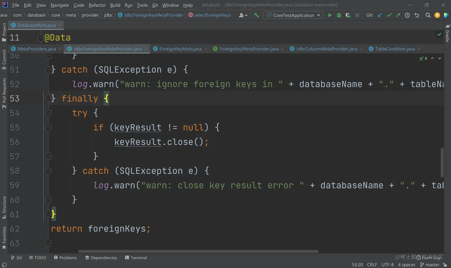Push commits with Git green arrow icon
This screenshot has height=268, width=451.
(398, 15)
